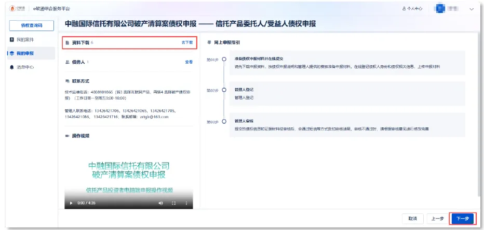Image resolution: width=484 pixels, height=230 pixels.
Task: Play the operation video
Action: (71, 203)
